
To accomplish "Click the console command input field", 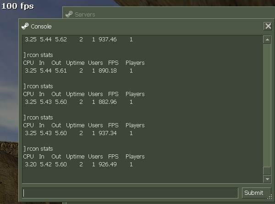I will (x=130, y=193).
